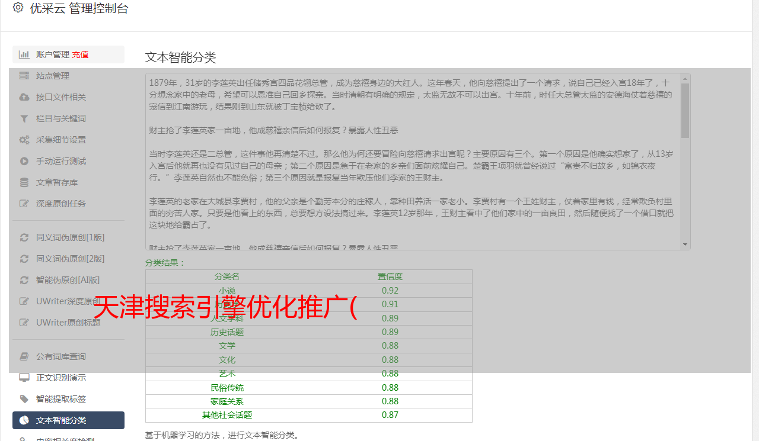The height and width of the screenshot is (441, 759).
Task: Click the red 充值 recharge link
Action: [x=80, y=54]
